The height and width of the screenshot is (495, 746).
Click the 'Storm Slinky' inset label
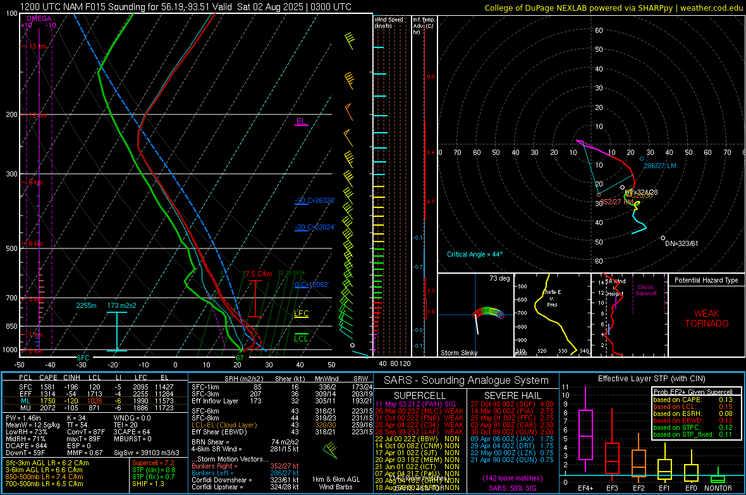click(458, 353)
